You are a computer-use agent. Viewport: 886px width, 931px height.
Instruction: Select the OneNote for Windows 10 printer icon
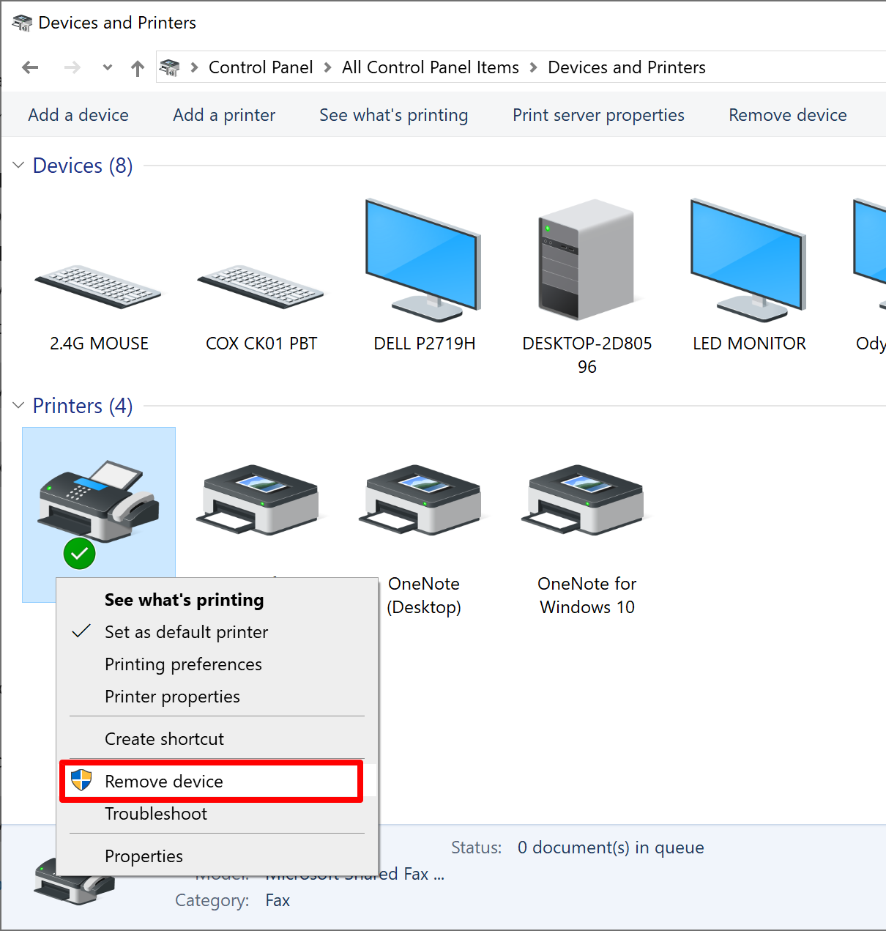point(584,500)
